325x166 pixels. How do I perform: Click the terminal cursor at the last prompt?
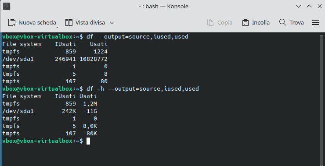point(88,141)
